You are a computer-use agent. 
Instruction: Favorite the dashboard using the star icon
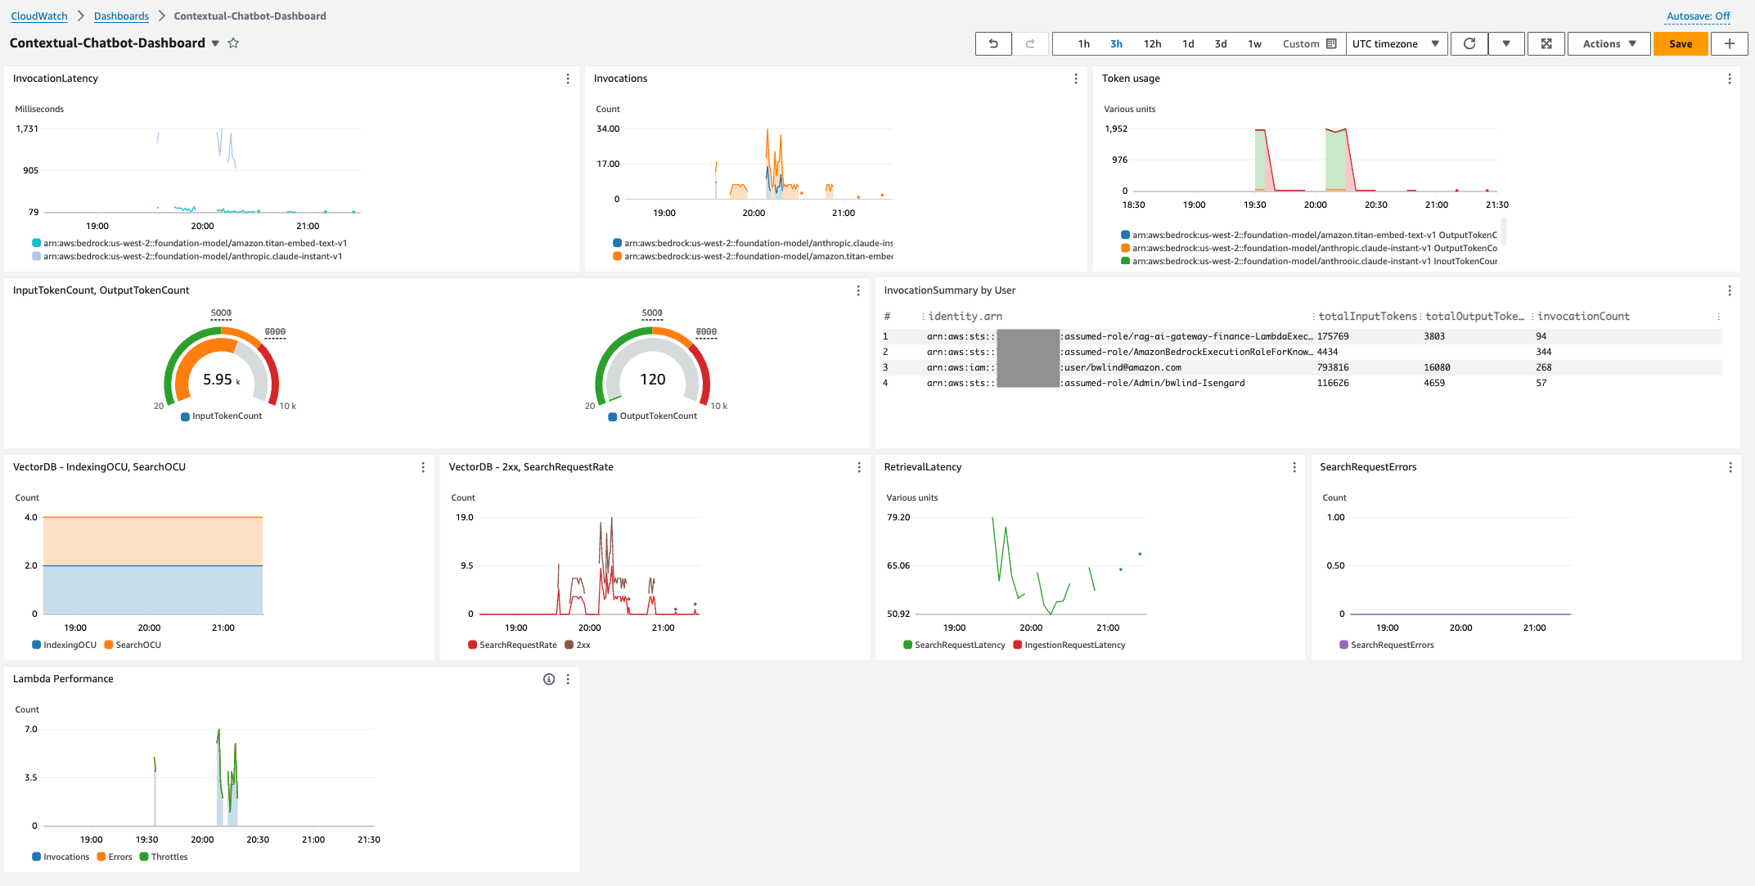(233, 43)
